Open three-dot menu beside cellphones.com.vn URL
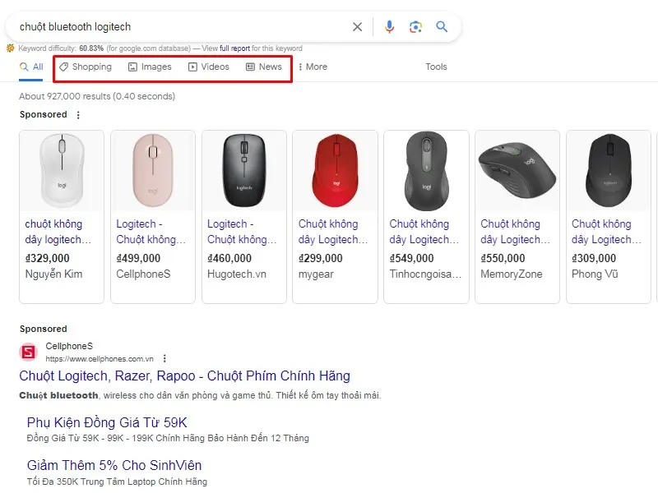Screen dimensions: 658x493 (x=165, y=358)
